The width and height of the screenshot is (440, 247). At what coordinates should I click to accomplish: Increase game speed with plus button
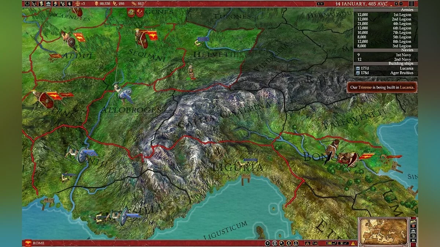396,4
